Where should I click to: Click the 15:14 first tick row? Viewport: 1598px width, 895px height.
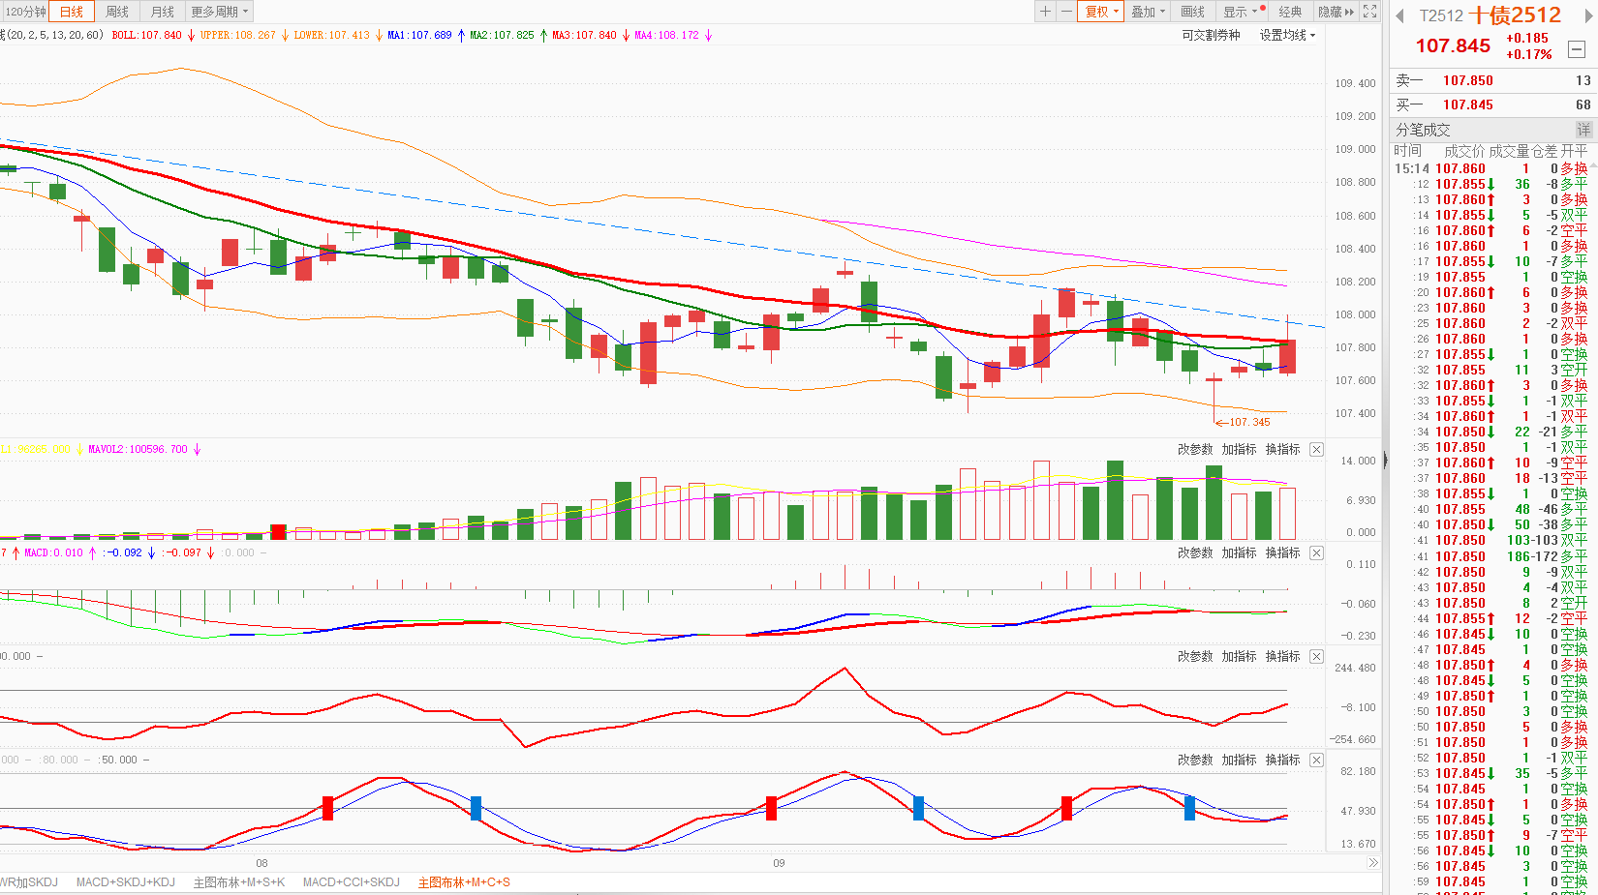tap(1492, 168)
